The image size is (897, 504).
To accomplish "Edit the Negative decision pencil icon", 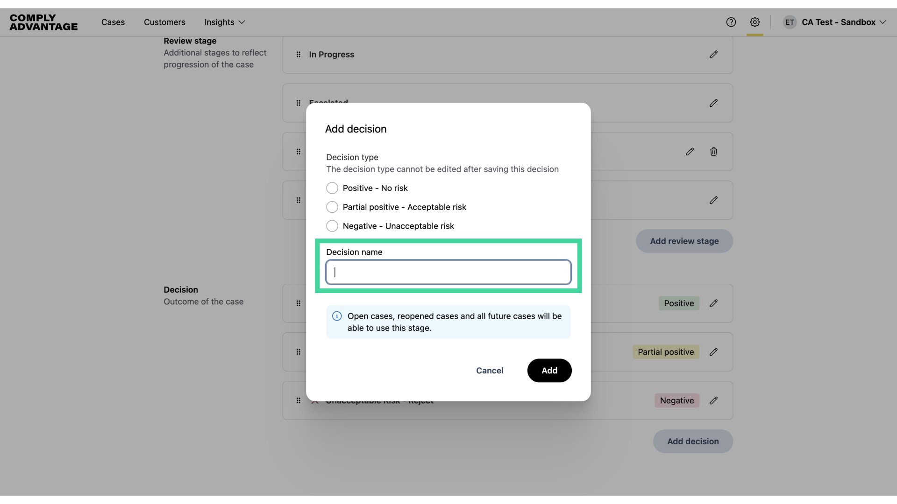I will pos(713,400).
